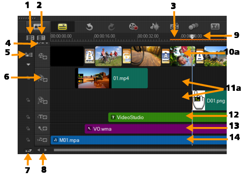The image size is (243, 179).
Task: Click Show All Visible Tracks icon
Action: click(x=30, y=38)
